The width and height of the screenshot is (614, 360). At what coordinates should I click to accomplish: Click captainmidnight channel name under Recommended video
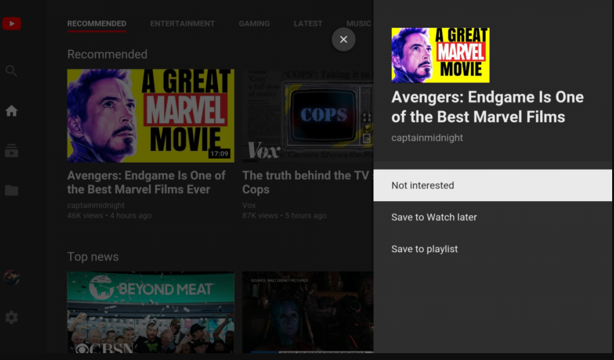pyautogui.click(x=96, y=205)
